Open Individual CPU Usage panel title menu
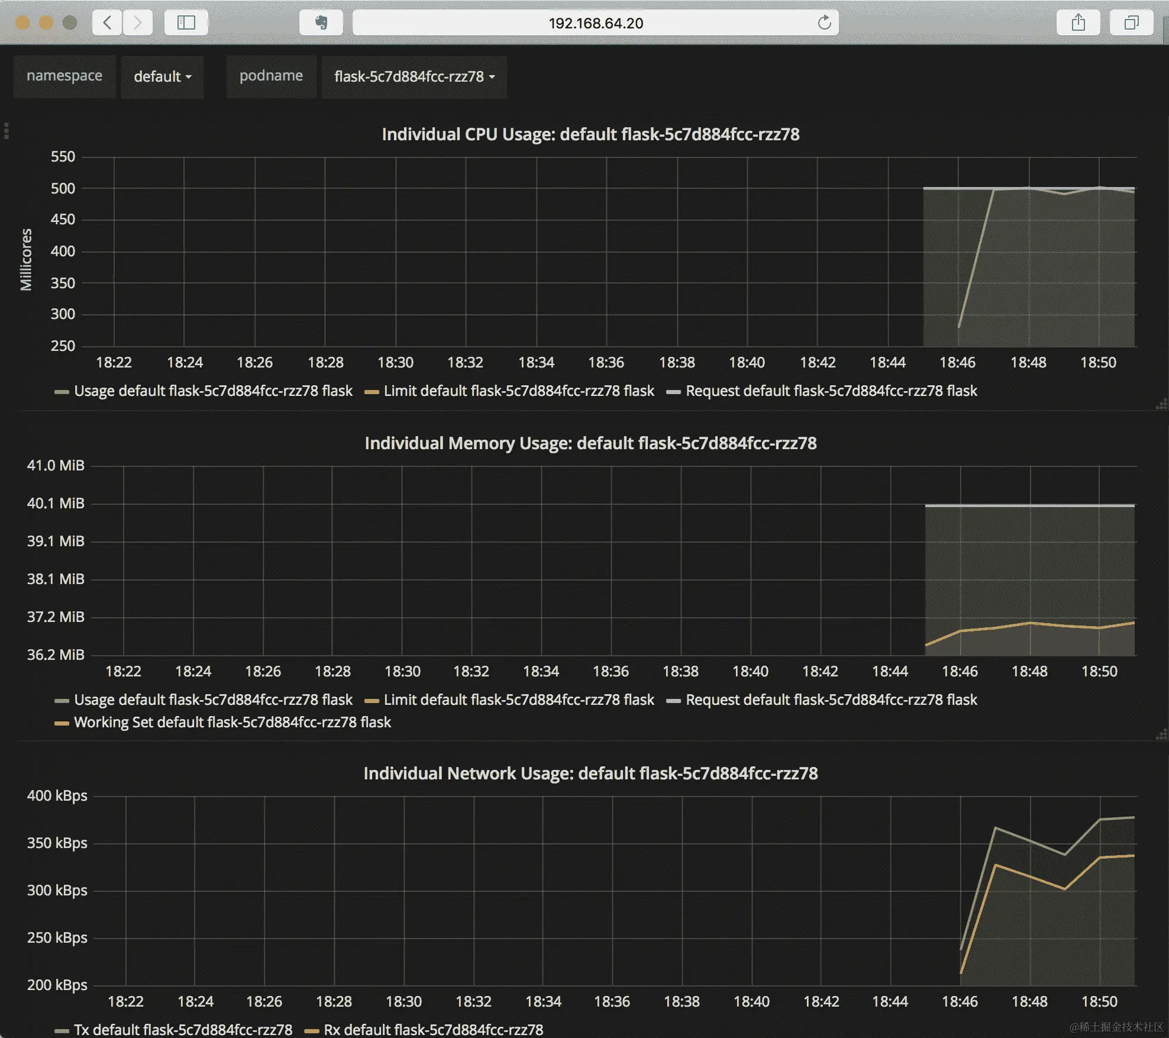 pyautogui.click(x=590, y=134)
